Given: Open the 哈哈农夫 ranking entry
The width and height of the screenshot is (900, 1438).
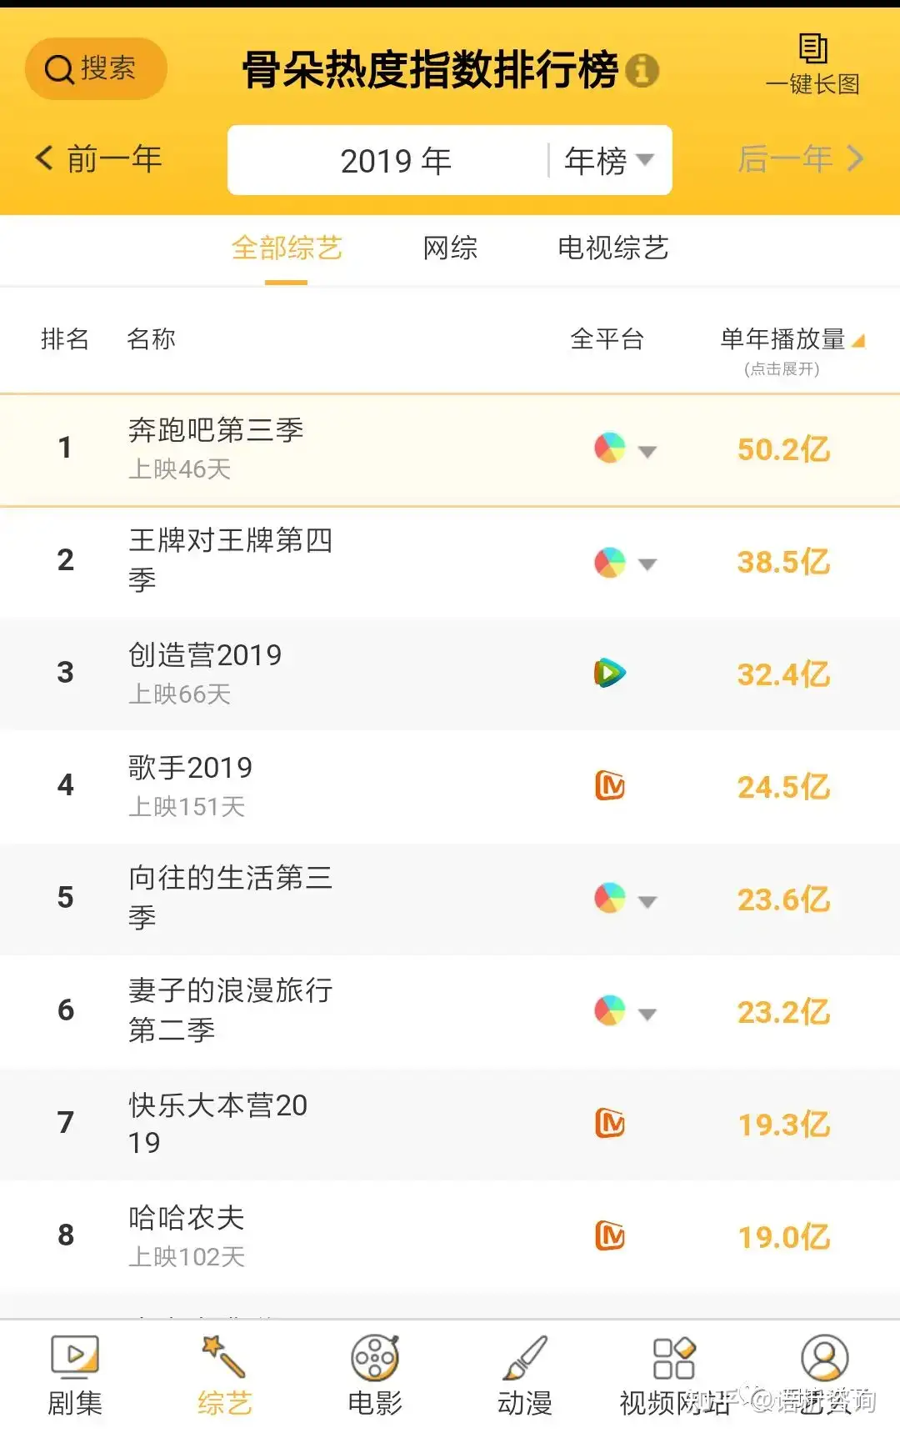Looking at the screenshot, I should point(450,1236).
